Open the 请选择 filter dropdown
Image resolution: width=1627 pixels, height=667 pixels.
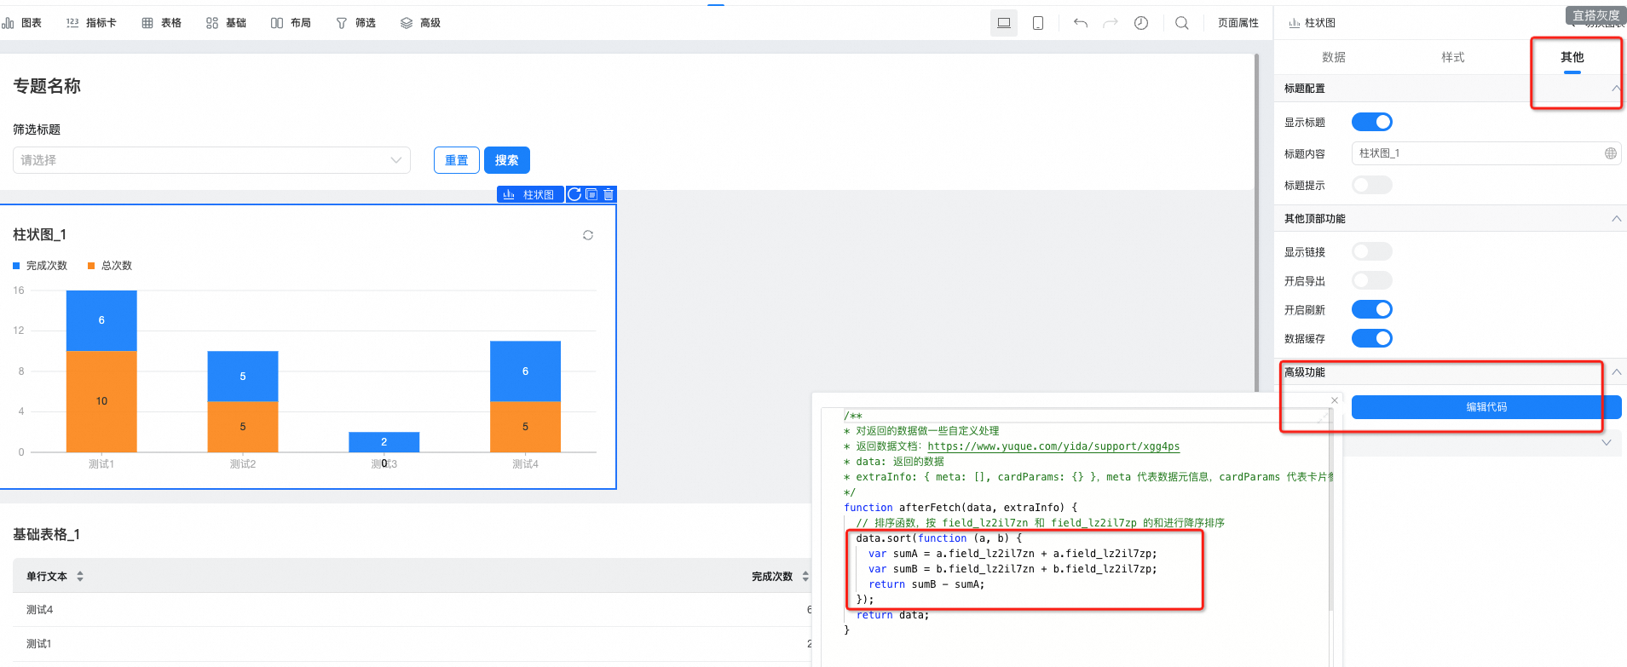coord(211,160)
